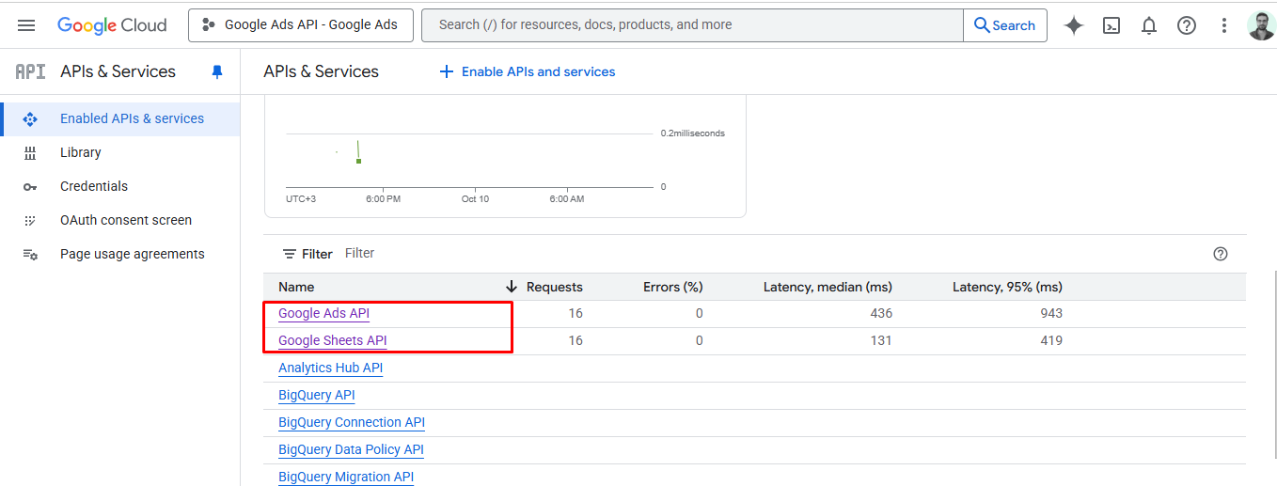Image resolution: width=1277 pixels, height=486 pixels.
Task: Click the Gemini AI sparkle icon
Action: click(x=1073, y=25)
